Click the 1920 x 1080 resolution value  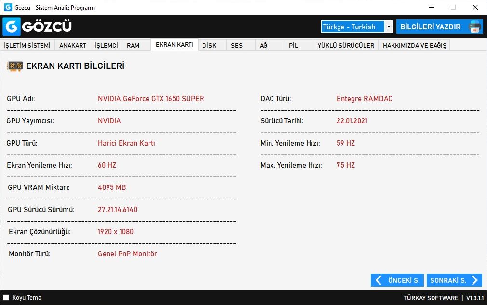tap(116, 232)
